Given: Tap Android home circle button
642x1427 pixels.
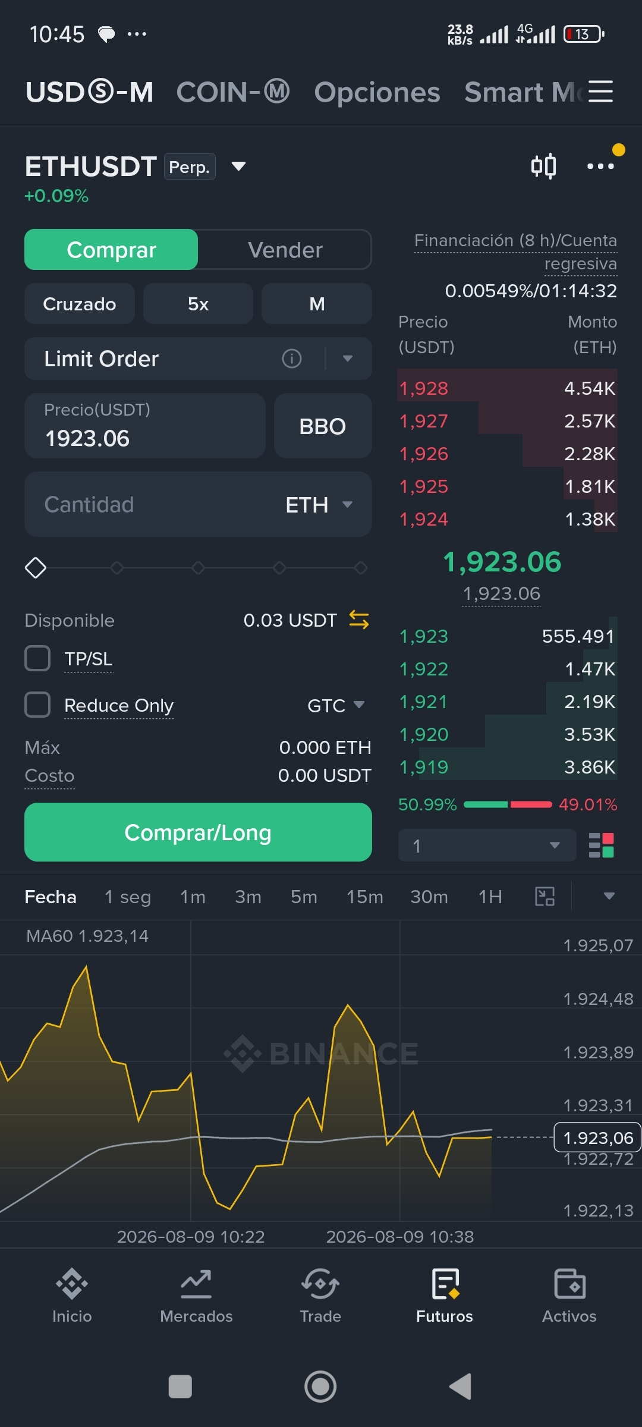Looking at the screenshot, I should tap(320, 1387).
